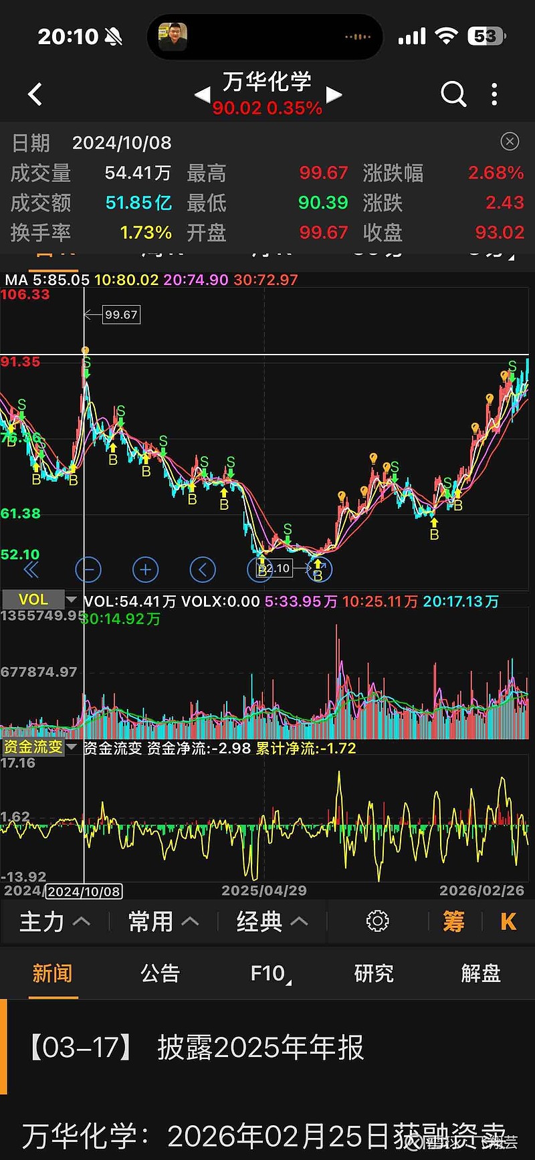
Task: Tap the 20:74.90 moving average value
Action: coord(196,280)
